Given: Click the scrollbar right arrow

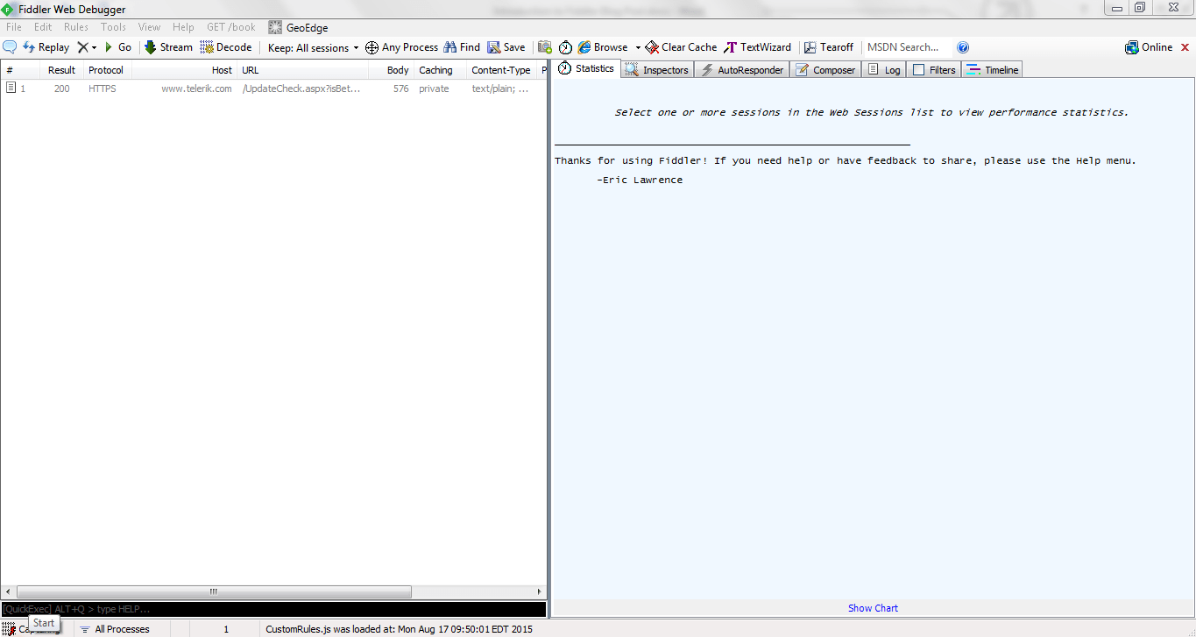Looking at the screenshot, I should (x=539, y=591).
